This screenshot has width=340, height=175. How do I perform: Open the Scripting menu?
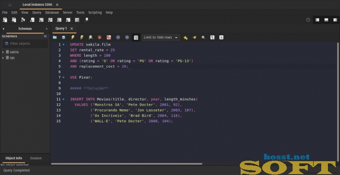click(x=95, y=12)
